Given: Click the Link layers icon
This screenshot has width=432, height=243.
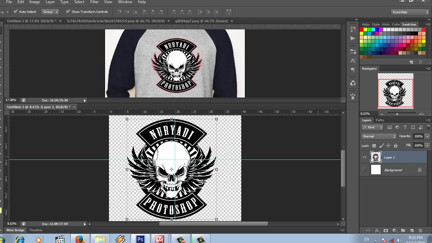Looking at the screenshot, I should pyautogui.click(x=368, y=231).
